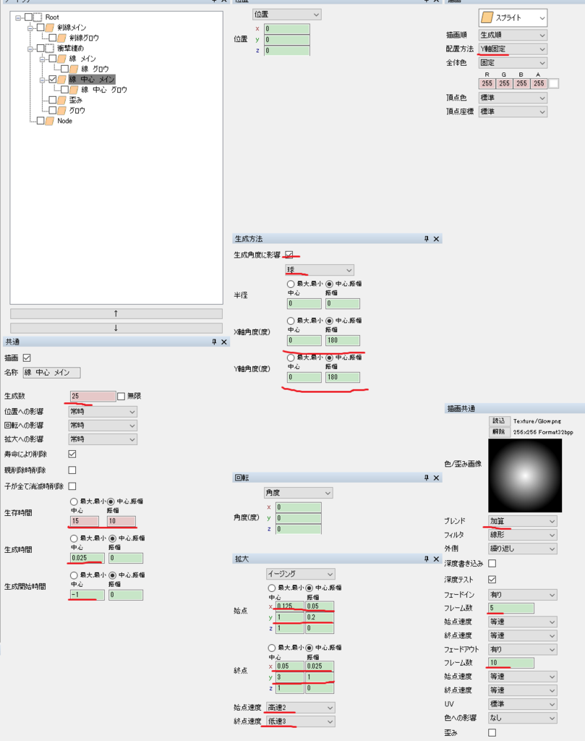Toggle the 深度テスト checkbox
Screen dimensions: 585x741
(492, 580)
